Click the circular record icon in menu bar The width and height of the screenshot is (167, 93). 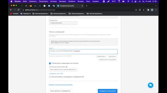coord(104,1)
